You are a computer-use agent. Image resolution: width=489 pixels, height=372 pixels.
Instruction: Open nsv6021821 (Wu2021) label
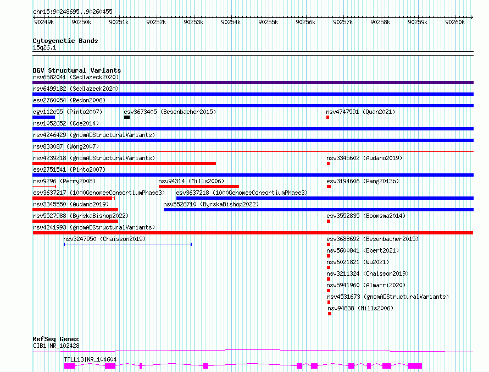coord(358,262)
